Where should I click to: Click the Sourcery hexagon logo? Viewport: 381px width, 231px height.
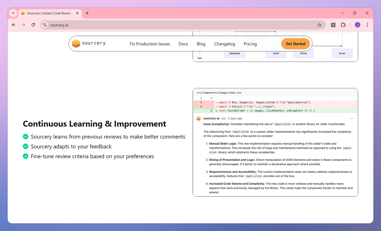(76, 44)
